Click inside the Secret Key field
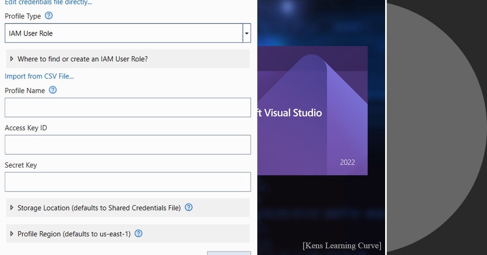The height and width of the screenshot is (255, 487). coord(128,182)
